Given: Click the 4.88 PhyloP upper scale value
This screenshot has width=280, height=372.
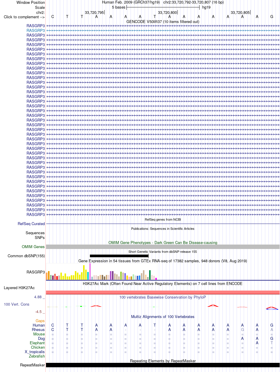Looking at the screenshot, I should click(38, 297).
